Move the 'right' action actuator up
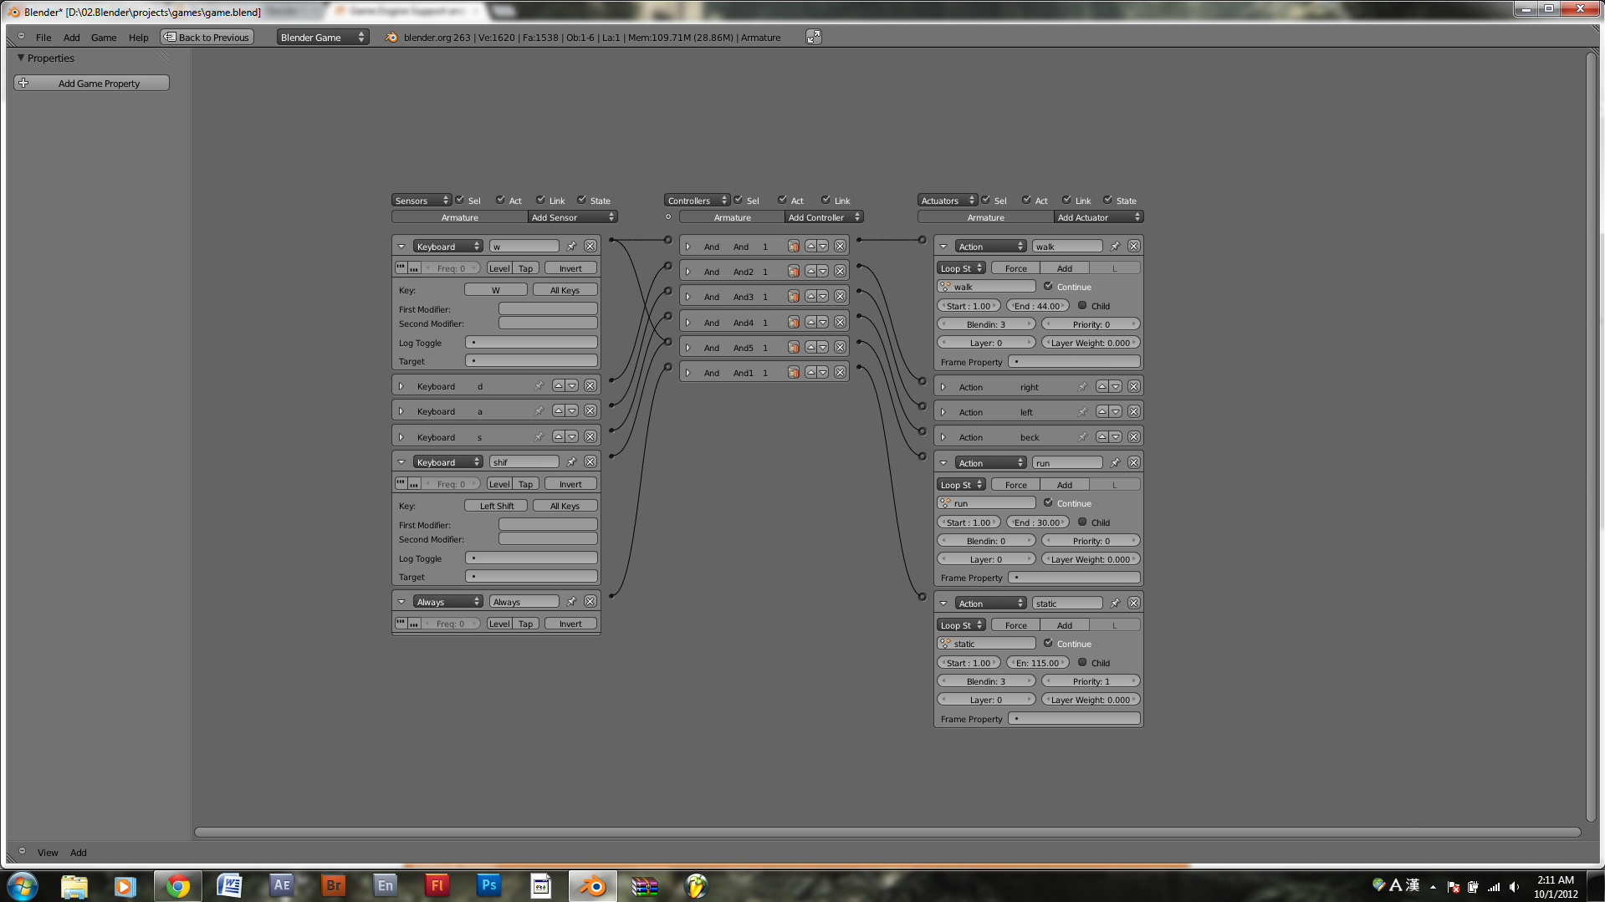The width and height of the screenshot is (1605, 902). point(1102,386)
